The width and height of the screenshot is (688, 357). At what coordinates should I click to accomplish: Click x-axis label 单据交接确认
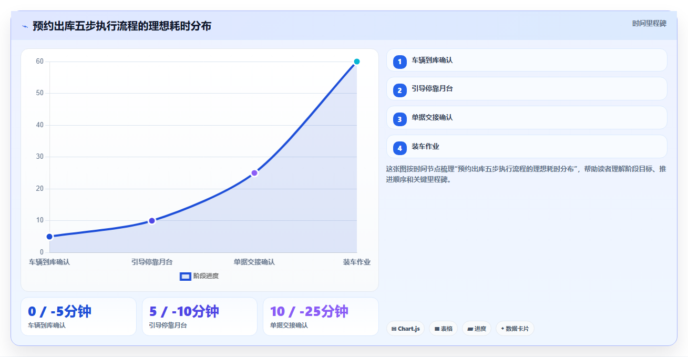coord(254,262)
